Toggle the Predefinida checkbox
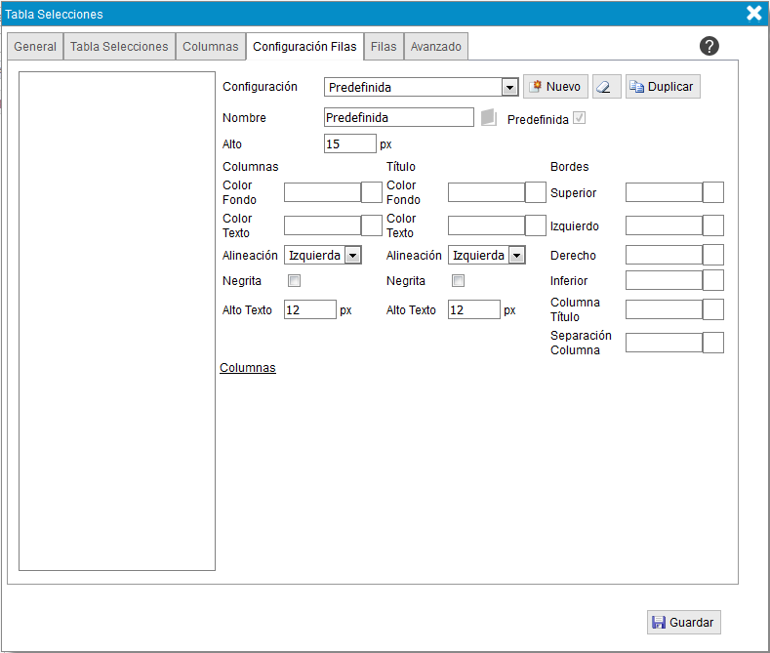This screenshot has height=653, width=770. click(580, 118)
